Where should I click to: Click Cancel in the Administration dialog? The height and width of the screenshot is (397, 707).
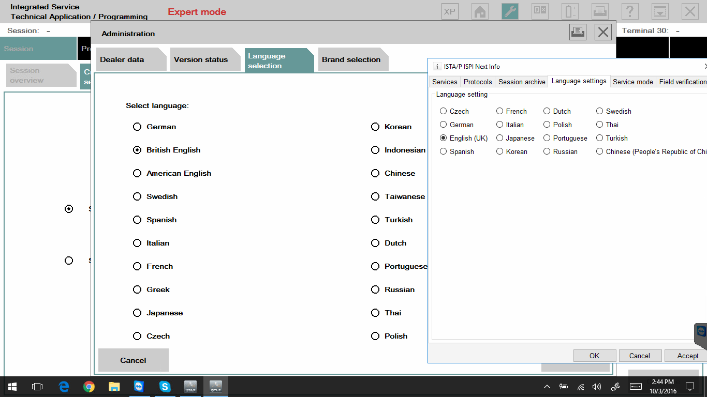(133, 360)
